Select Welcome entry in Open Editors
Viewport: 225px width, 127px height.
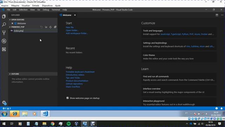click(x=21, y=23)
